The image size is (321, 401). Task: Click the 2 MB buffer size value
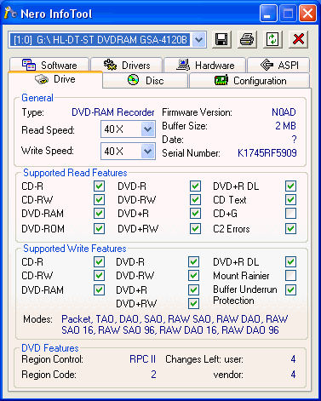(x=285, y=126)
